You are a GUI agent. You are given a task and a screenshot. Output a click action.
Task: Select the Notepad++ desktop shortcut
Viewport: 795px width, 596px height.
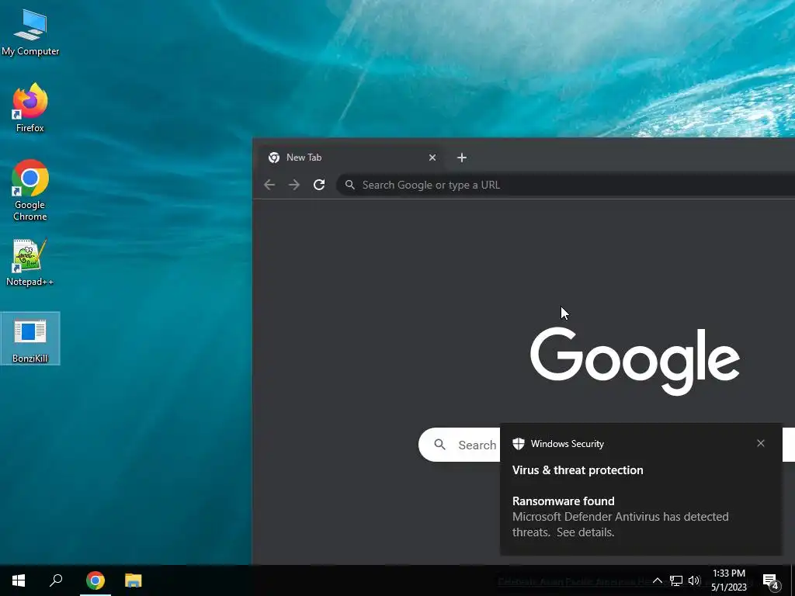click(x=30, y=262)
